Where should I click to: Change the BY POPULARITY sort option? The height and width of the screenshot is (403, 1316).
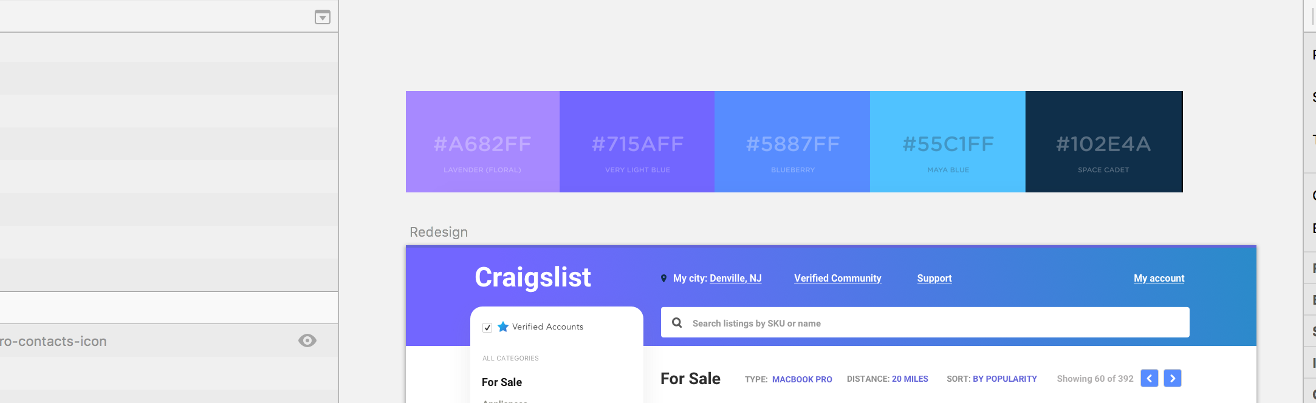coord(1005,379)
